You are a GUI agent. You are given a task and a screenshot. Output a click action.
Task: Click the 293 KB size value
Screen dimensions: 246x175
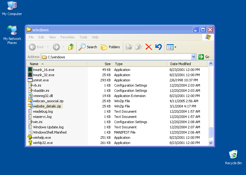point(105,80)
